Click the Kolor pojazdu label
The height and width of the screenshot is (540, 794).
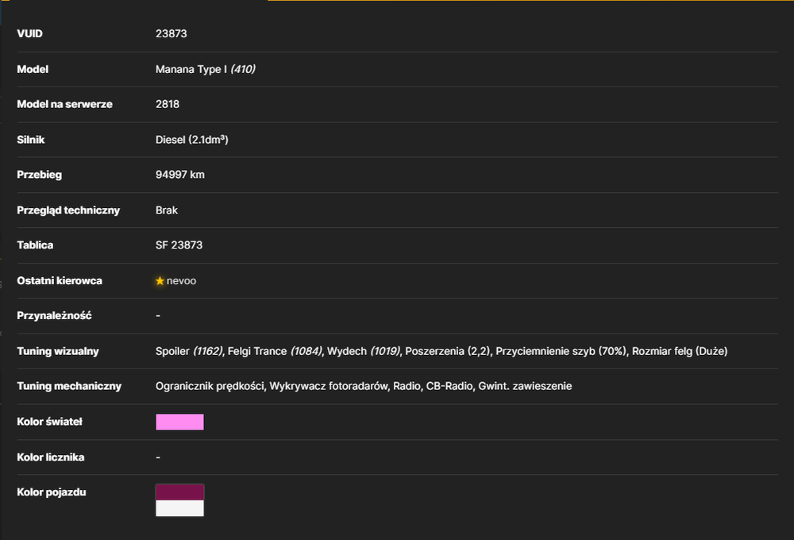pyautogui.click(x=51, y=492)
